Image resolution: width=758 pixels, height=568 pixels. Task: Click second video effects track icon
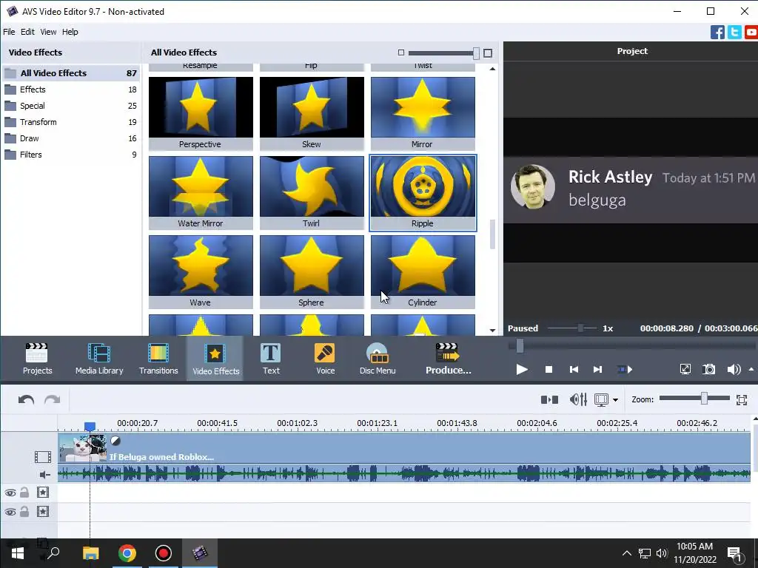point(43,512)
